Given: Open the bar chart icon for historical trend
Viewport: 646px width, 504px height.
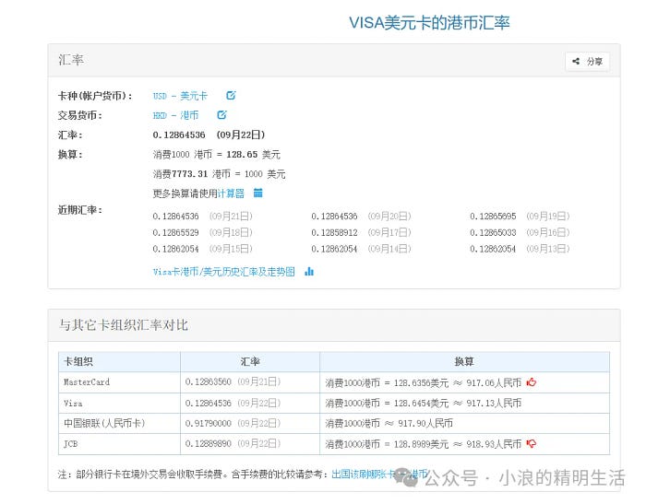Looking at the screenshot, I should [309, 272].
